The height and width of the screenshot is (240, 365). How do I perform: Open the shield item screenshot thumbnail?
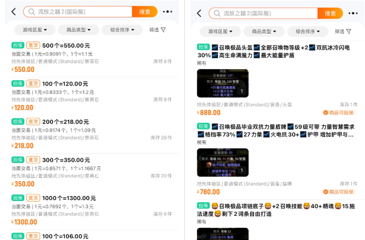[222, 163]
